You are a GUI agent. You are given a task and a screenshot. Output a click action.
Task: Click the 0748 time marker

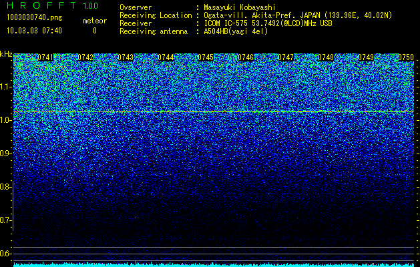tap(326, 57)
